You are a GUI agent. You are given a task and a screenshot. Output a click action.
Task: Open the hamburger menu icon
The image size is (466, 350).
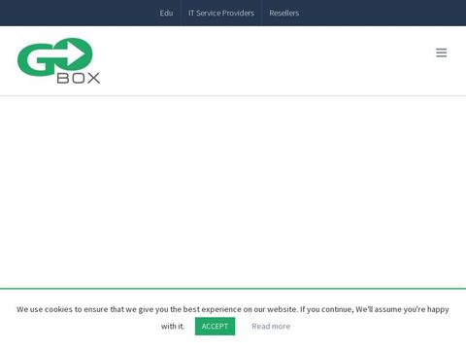coord(441,52)
